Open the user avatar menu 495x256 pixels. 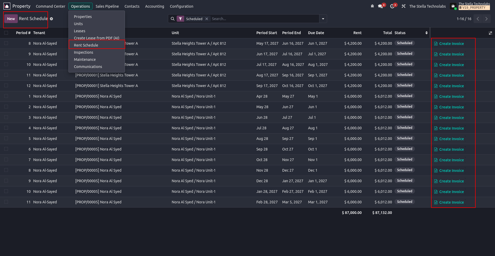tap(453, 6)
